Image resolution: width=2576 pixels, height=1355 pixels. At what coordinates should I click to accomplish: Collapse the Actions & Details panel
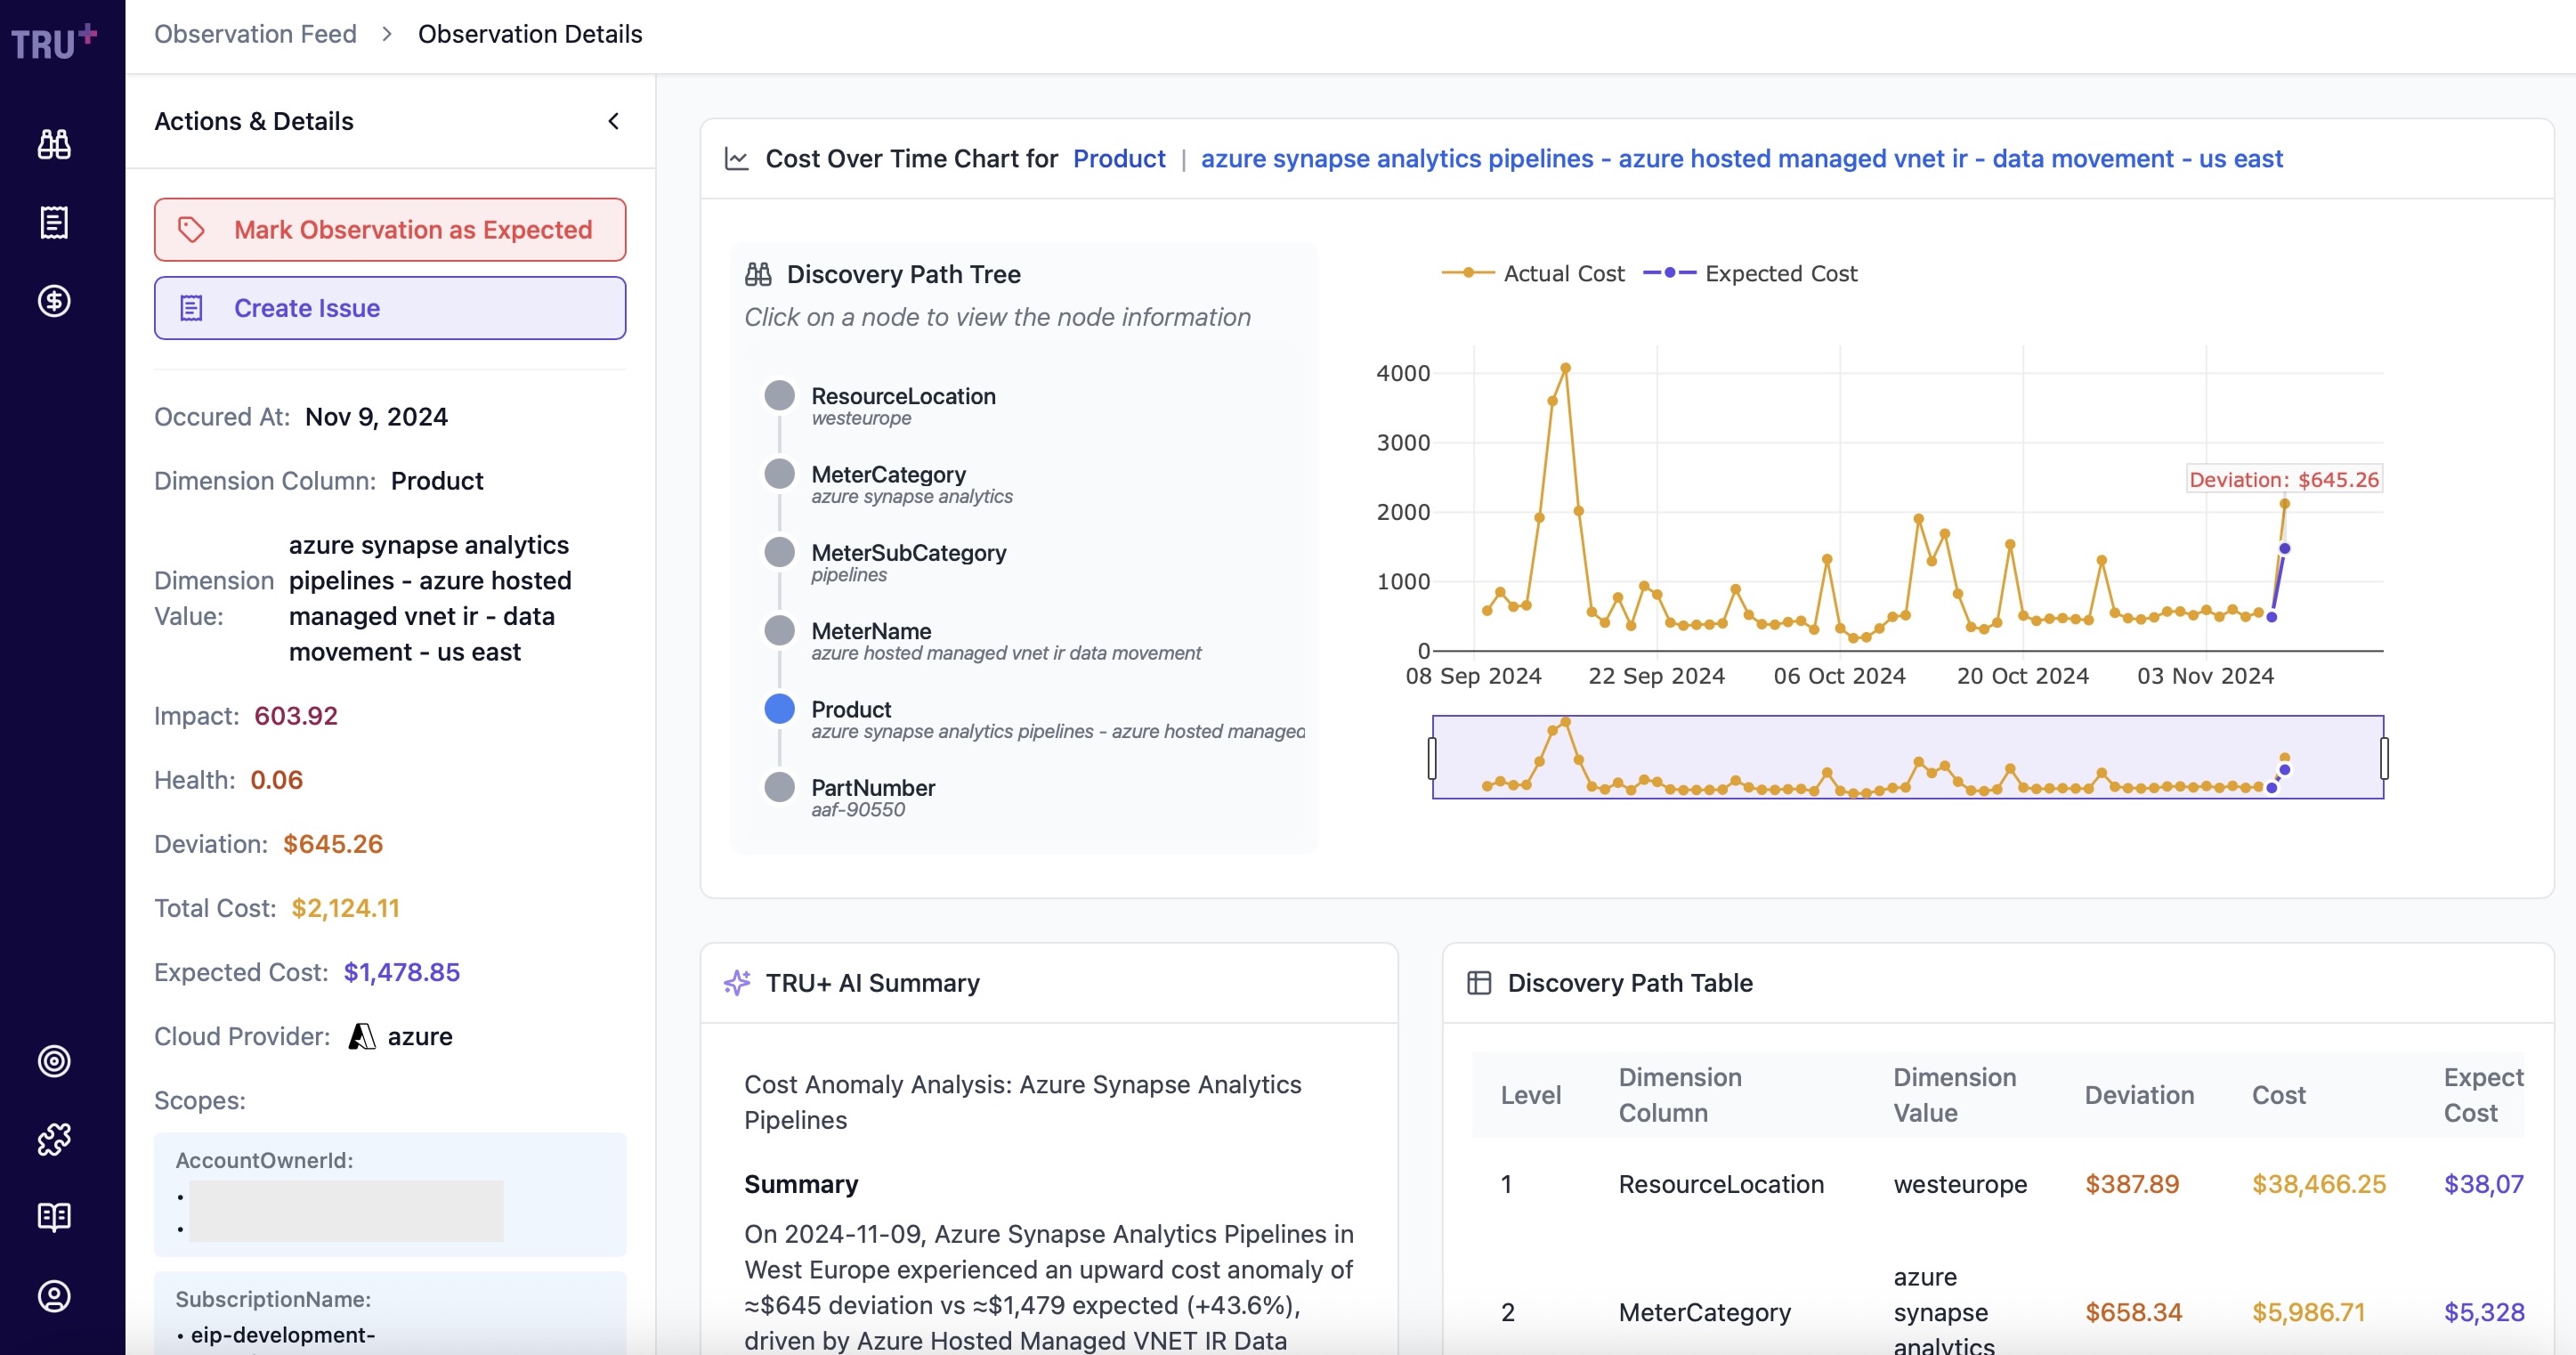point(613,121)
